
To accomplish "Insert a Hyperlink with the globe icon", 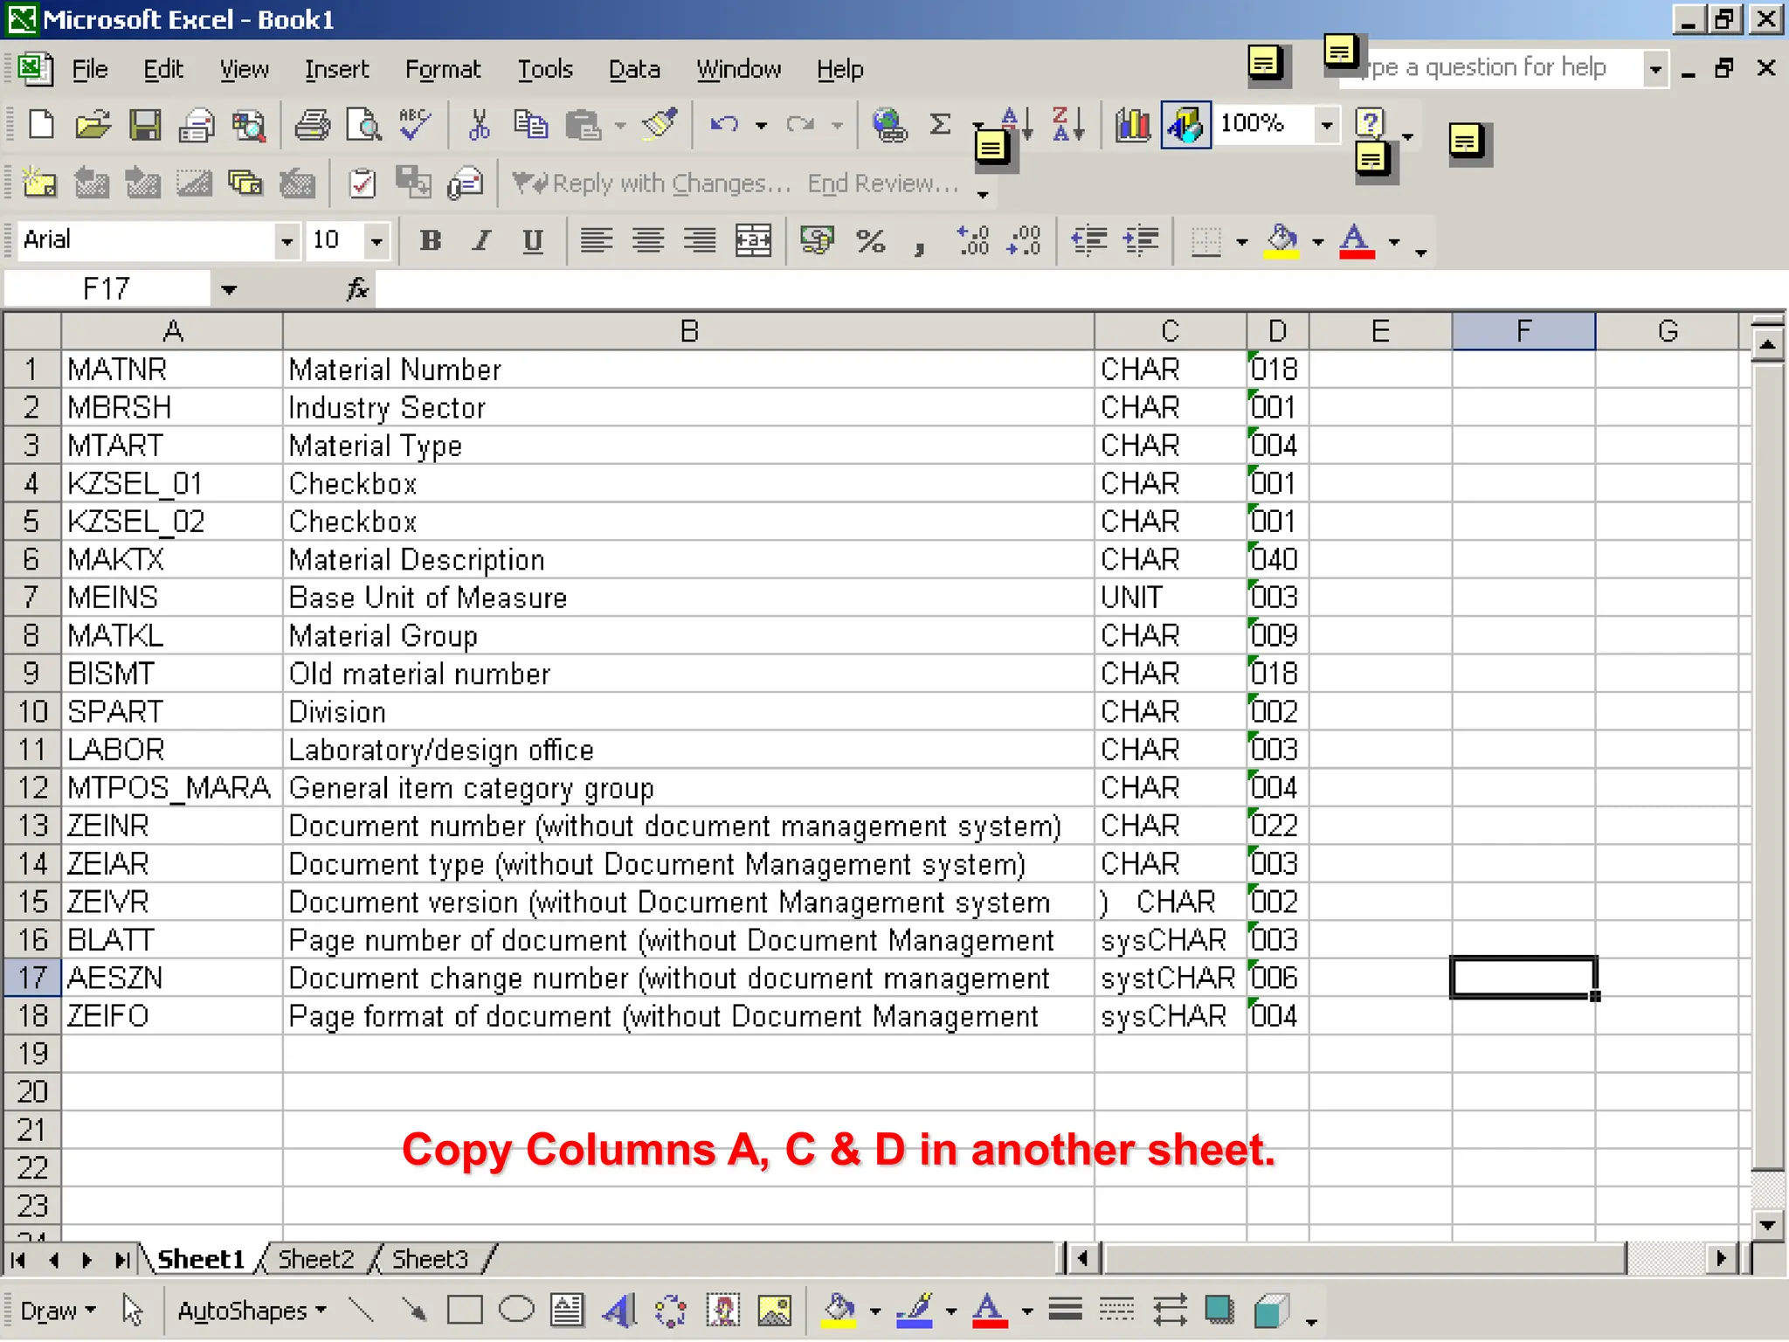I will coord(888,125).
